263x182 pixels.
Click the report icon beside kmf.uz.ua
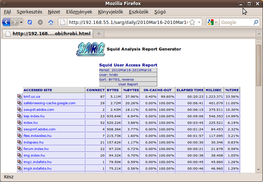(19, 97)
